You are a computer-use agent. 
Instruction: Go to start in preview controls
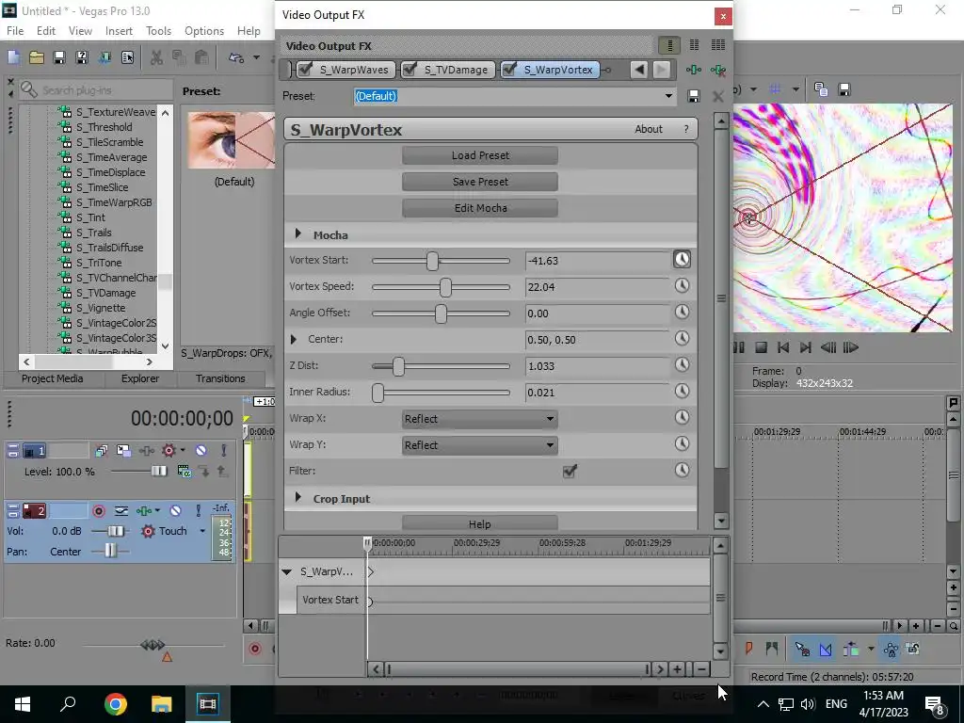point(782,348)
